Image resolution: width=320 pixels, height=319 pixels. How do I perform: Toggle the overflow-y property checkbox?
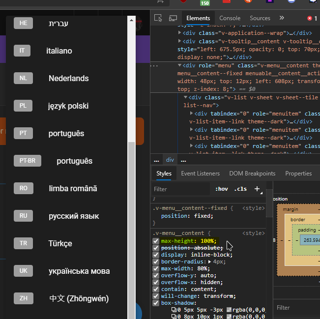click(156, 276)
